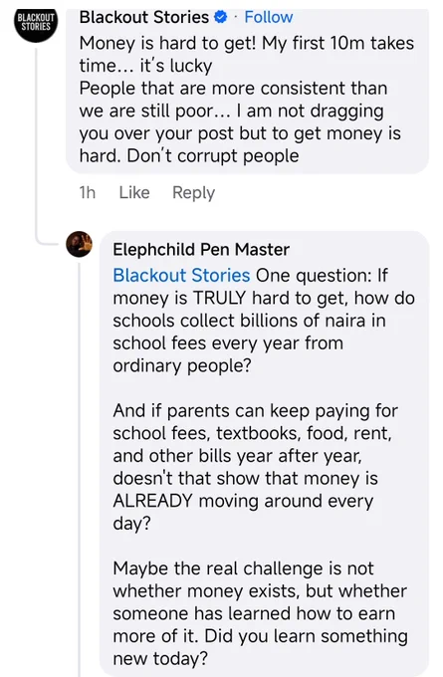Select the 'Money is hard to get' comment bubble
Image resolution: width=443 pixels, height=677 pixels.
[247, 92]
